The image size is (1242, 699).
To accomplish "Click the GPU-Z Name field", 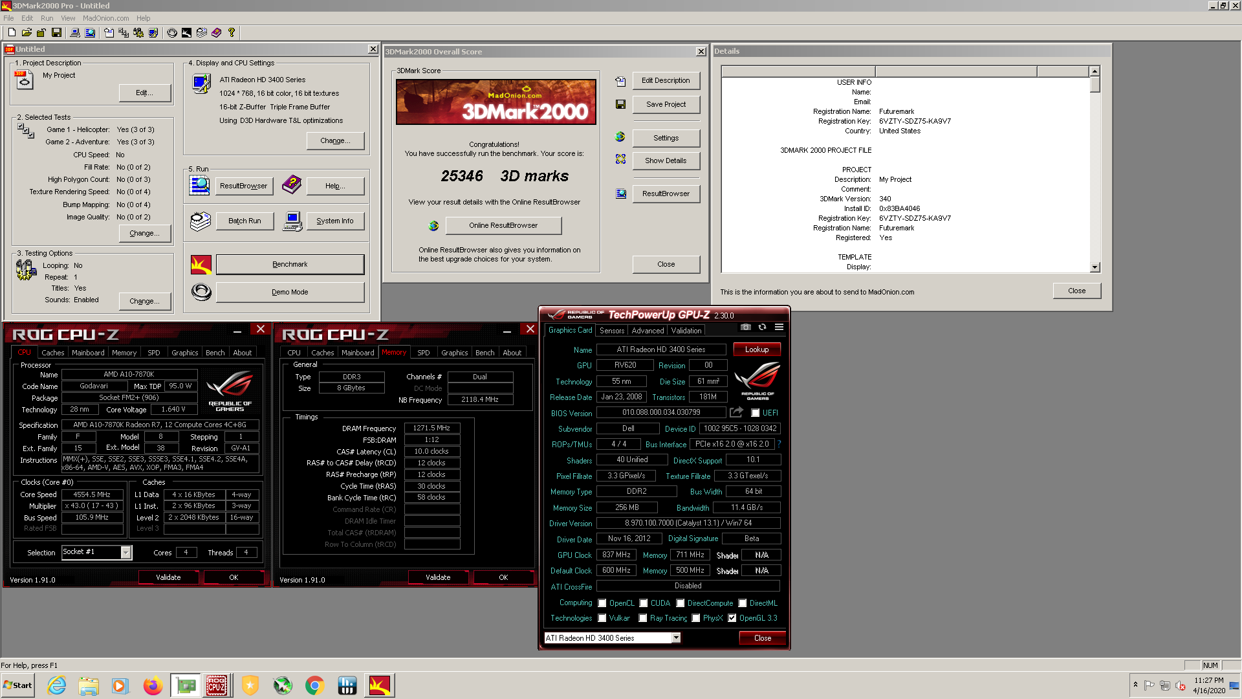I will click(661, 349).
